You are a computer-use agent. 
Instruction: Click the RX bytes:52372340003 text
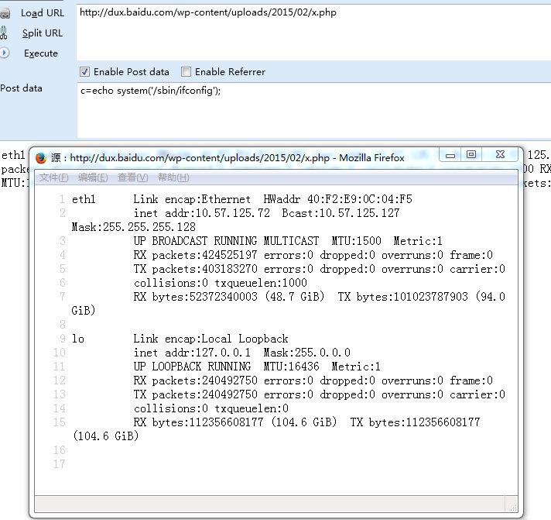pos(195,297)
